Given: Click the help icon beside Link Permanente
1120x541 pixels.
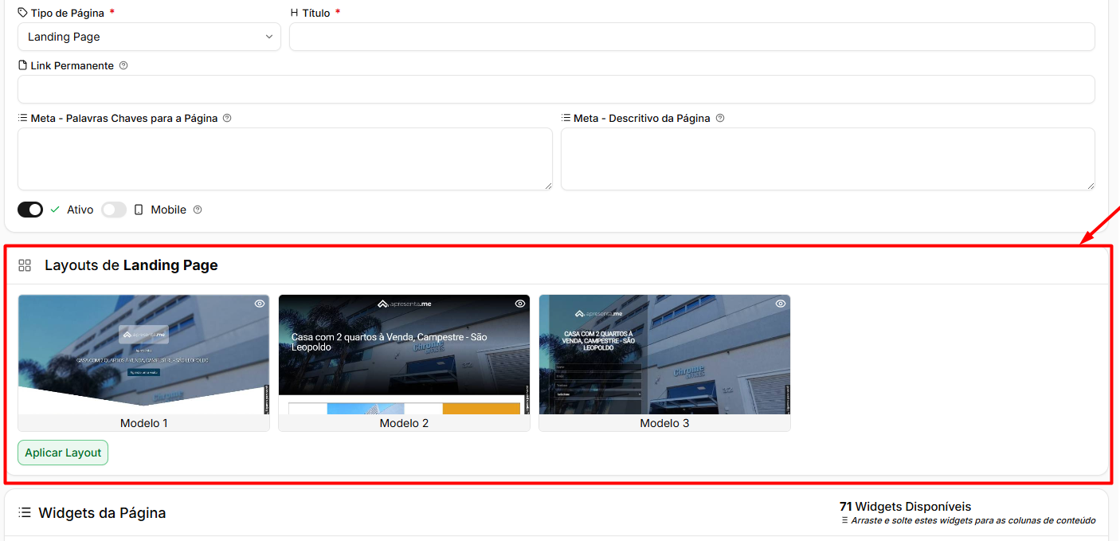Looking at the screenshot, I should click(x=123, y=65).
